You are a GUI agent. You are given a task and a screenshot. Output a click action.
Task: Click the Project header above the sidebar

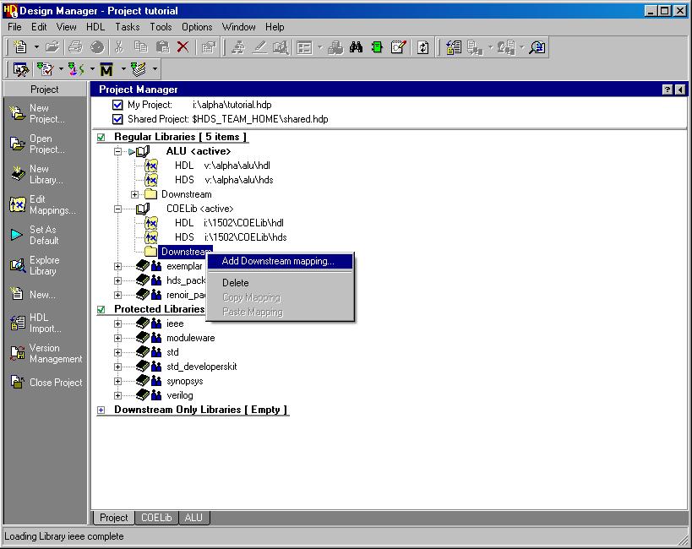[45, 90]
